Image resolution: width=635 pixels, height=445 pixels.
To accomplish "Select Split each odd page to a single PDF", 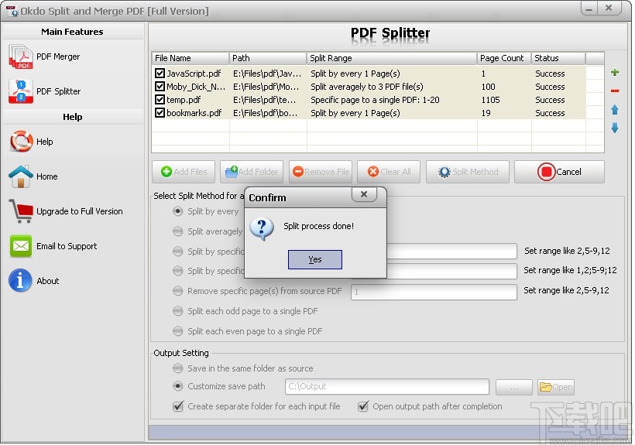I will point(178,311).
